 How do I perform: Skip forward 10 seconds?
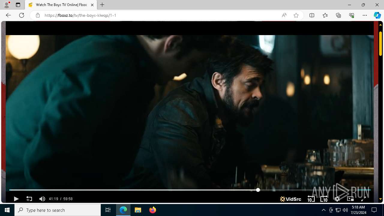click(324, 199)
